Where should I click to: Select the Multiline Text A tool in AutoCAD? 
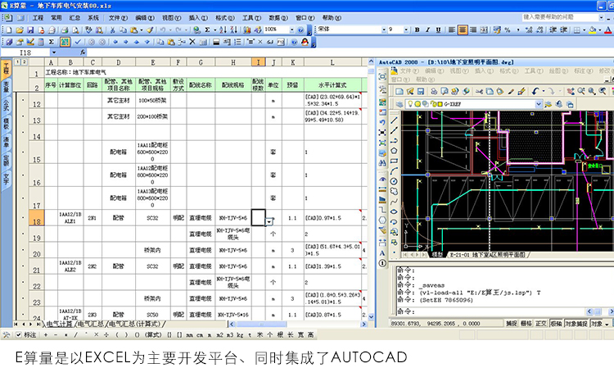(x=382, y=253)
